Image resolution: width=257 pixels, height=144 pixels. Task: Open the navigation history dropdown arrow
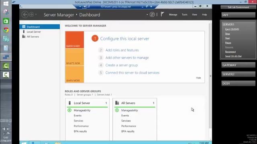(36, 14)
